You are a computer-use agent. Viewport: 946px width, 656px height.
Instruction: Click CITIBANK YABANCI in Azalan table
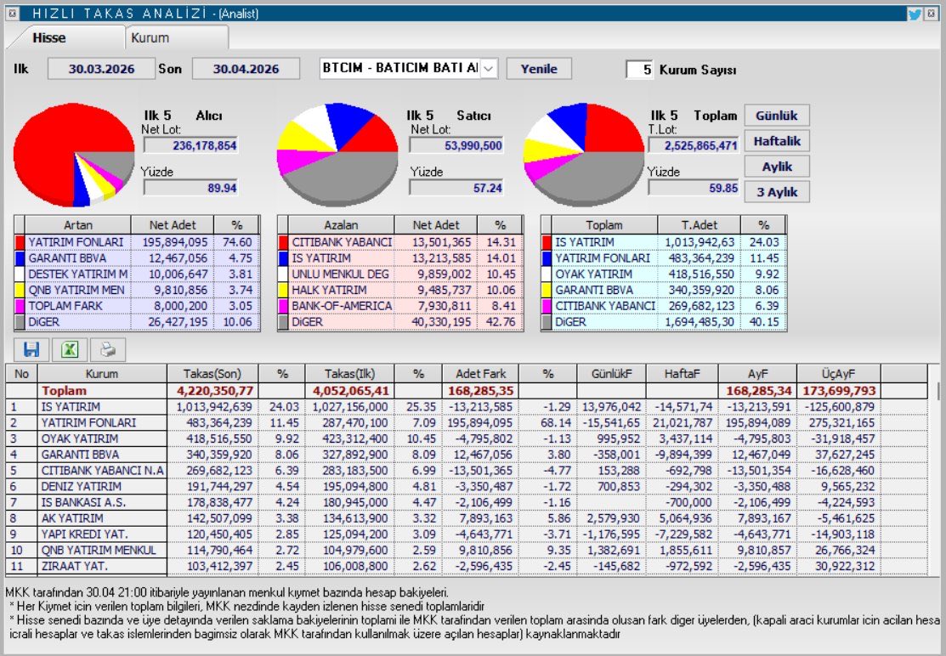342,242
